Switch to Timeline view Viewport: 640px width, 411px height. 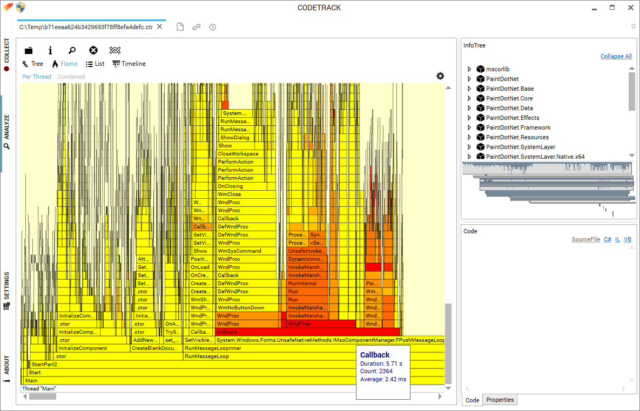(x=129, y=64)
